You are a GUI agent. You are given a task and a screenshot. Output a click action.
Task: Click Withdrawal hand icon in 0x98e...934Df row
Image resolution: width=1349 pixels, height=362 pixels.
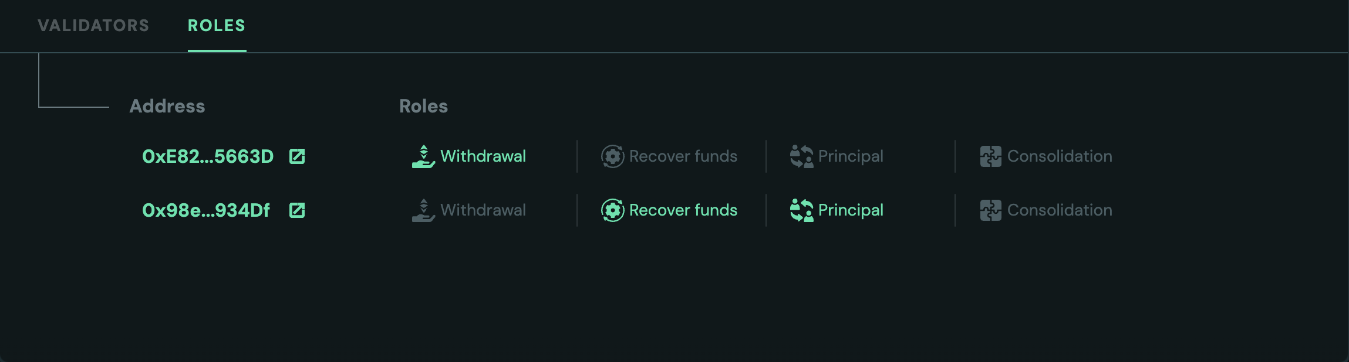click(423, 210)
